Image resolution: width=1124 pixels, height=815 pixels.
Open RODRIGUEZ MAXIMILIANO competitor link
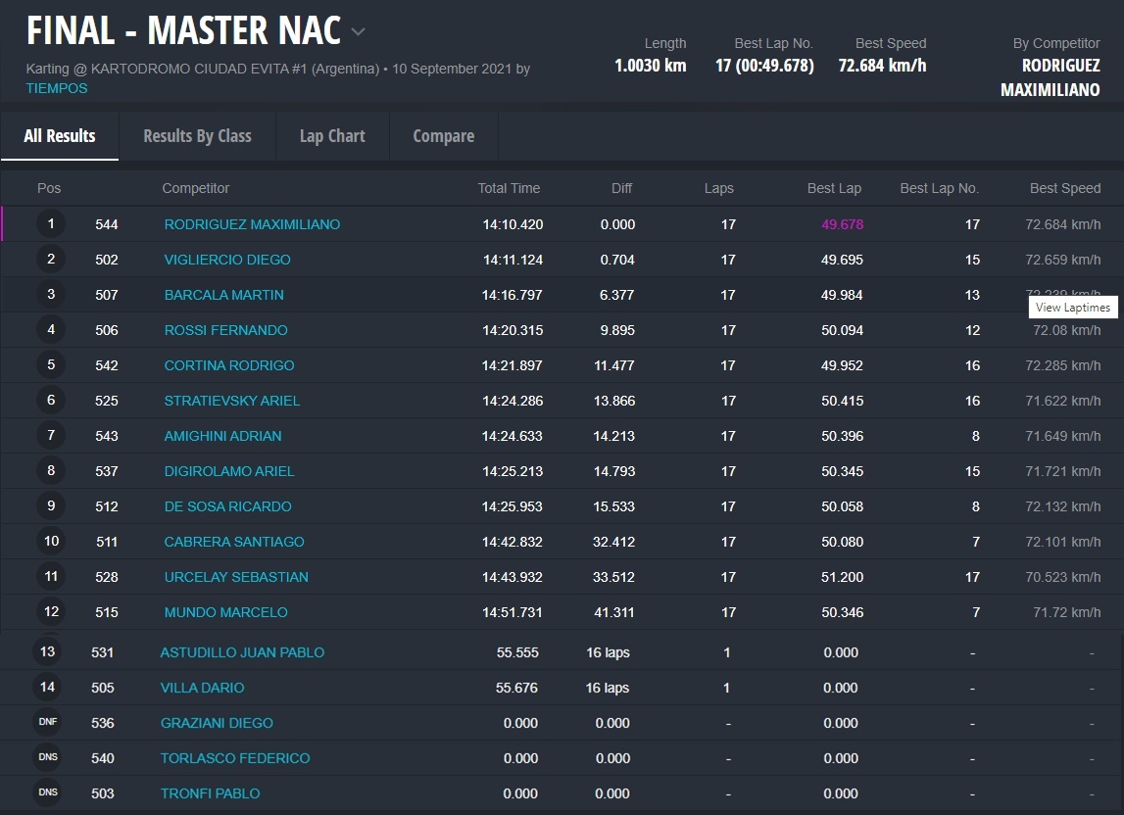[x=252, y=224]
